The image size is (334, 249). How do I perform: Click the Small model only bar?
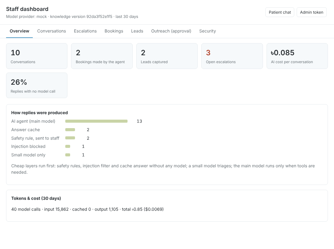(x=68, y=155)
